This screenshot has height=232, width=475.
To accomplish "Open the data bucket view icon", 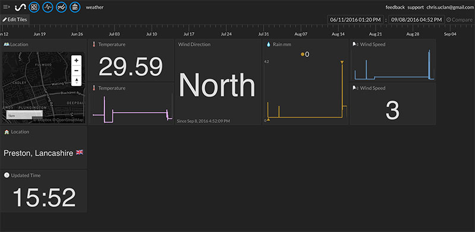I will click(75, 7).
